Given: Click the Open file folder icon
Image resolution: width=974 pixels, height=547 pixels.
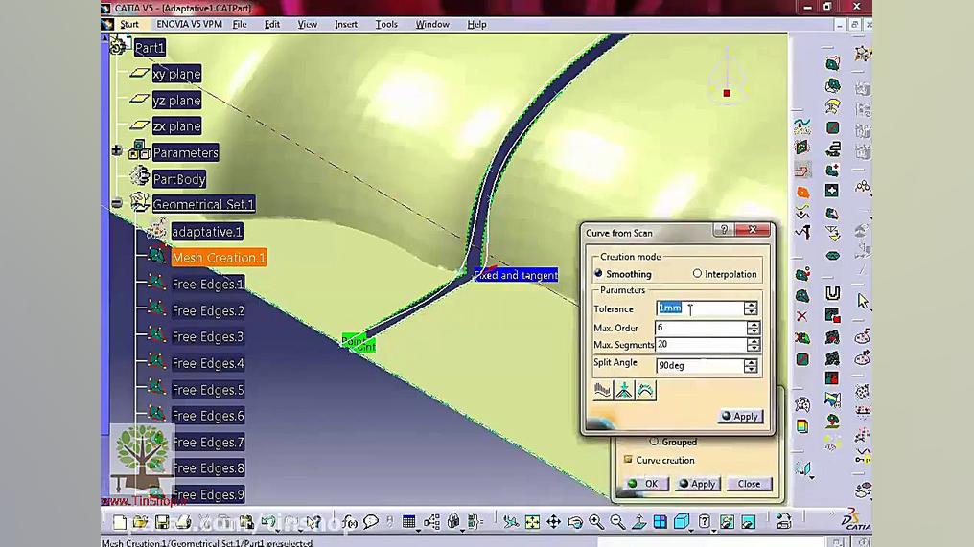Looking at the screenshot, I should coord(140,522).
